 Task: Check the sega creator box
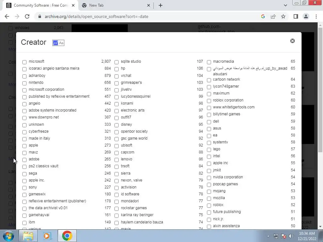click(x=24, y=174)
